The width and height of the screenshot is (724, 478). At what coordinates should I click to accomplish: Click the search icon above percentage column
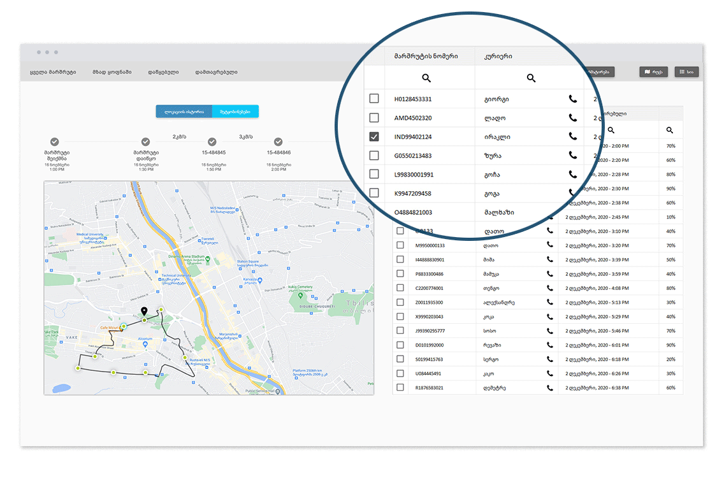[670, 130]
